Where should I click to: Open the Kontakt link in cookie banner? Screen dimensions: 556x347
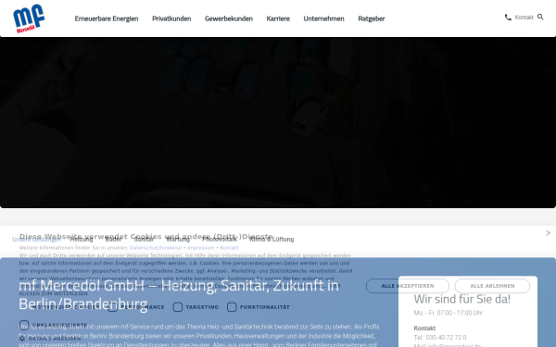[230, 248]
